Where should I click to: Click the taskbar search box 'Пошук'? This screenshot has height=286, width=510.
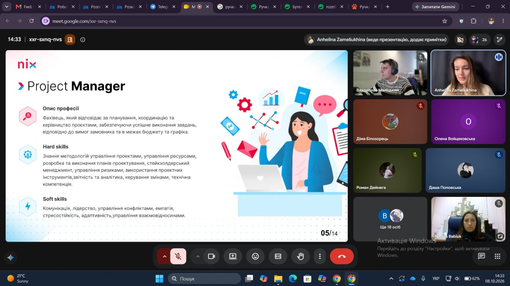204,278
